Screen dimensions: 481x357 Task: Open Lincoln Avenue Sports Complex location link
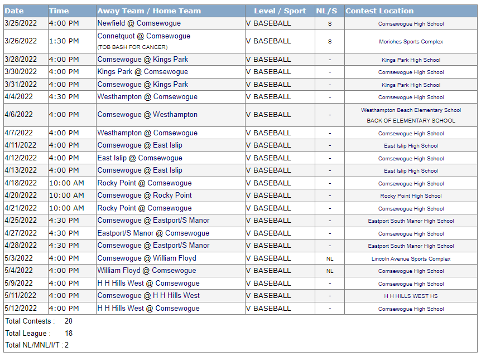(x=411, y=259)
